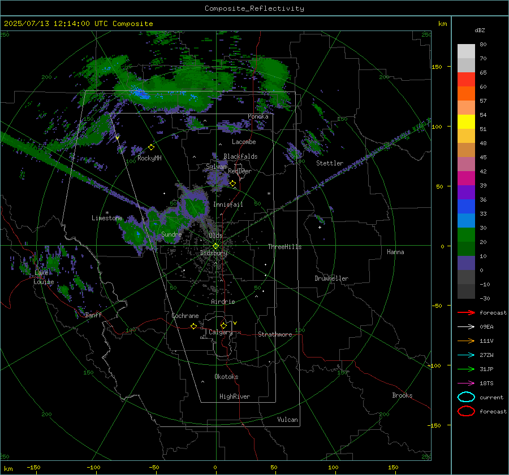Click the Airdrie label
Viewport: 509px width, 475px height.
click(x=223, y=302)
